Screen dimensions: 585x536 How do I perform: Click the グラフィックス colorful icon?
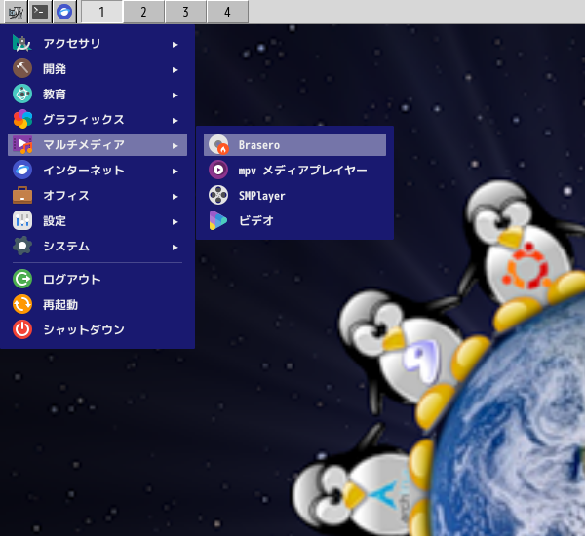pyautogui.click(x=22, y=119)
